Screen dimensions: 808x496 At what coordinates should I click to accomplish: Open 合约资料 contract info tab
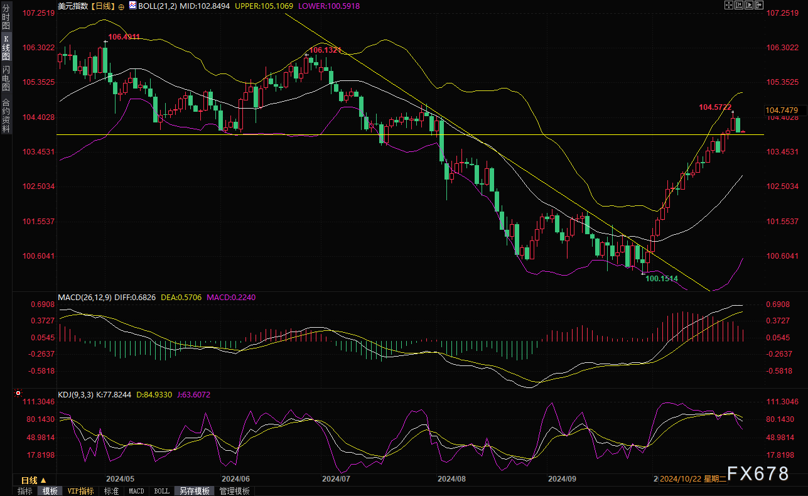click(6, 116)
